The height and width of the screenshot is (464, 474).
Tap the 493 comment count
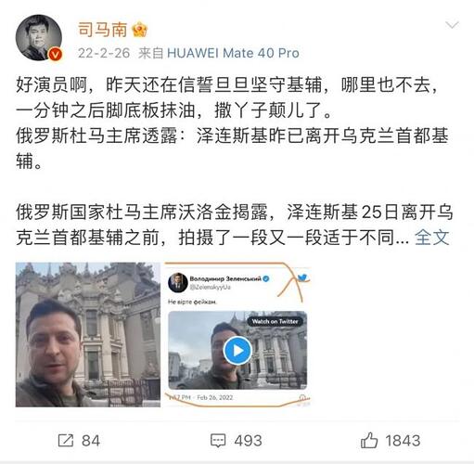(248, 441)
